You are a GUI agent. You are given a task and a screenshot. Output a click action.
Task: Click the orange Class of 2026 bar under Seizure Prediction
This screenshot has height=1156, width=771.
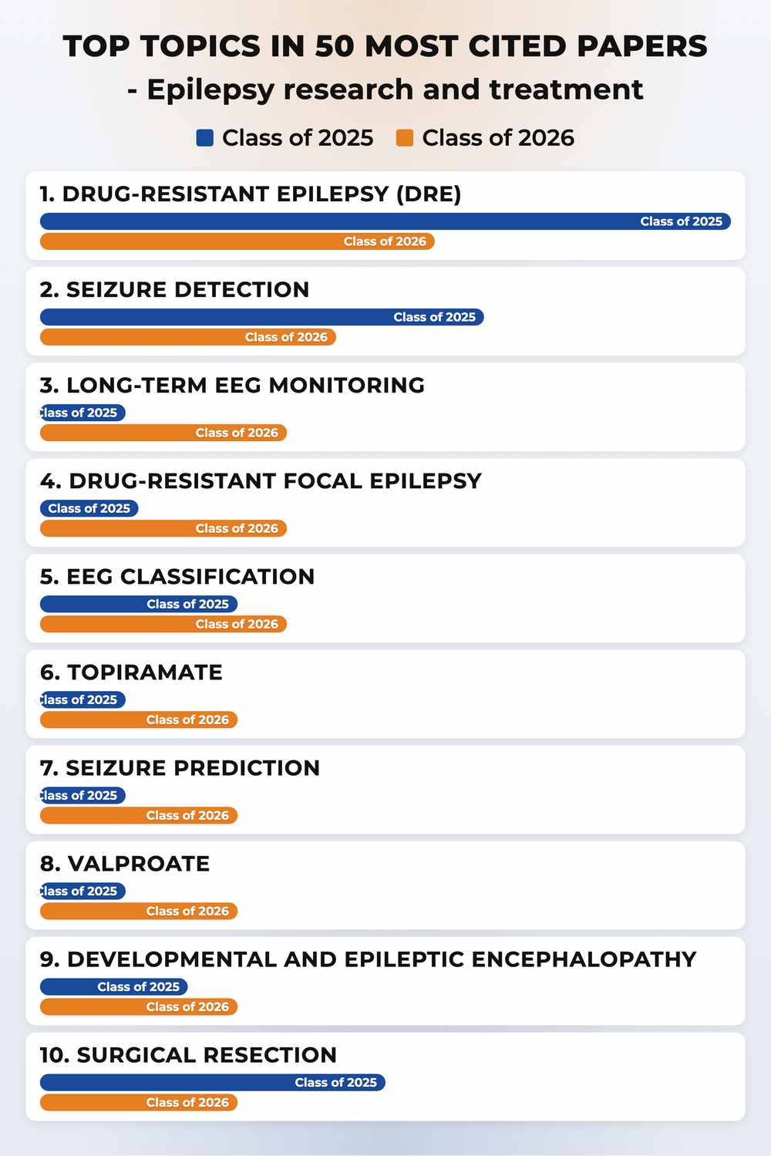click(139, 815)
